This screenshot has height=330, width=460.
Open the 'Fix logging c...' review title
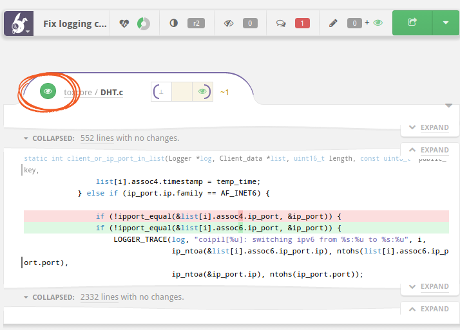tap(75, 23)
